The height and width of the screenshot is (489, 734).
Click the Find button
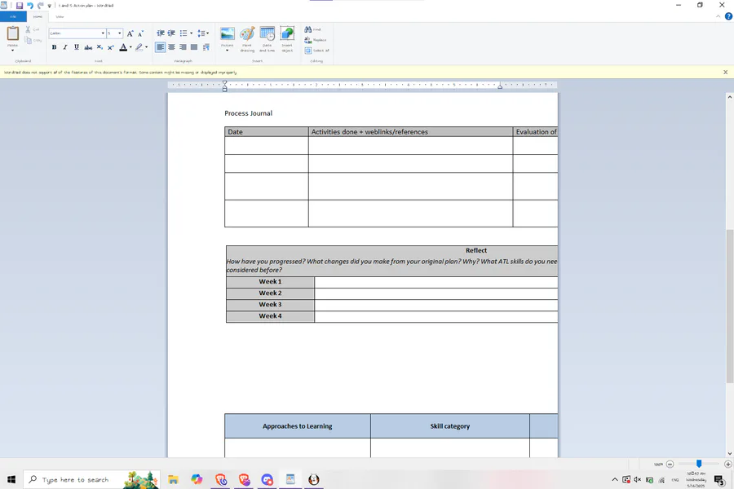coord(312,29)
